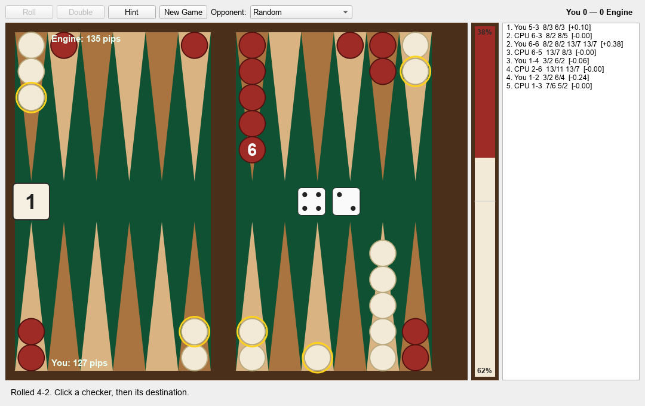This screenshot has height=406, width=645.
Task: Click the doubling cube showing 1
Action: (x=31, y=202)
